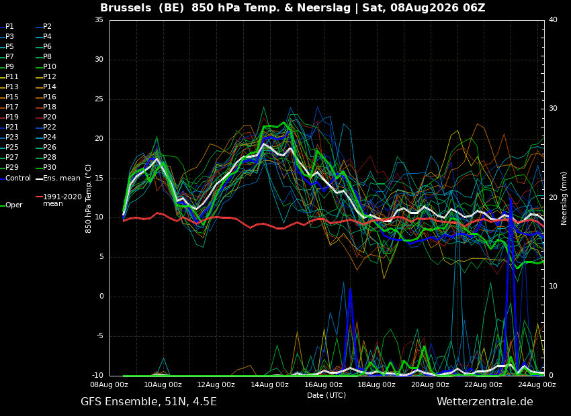The height and width of the screenshot is (416, 571).
Task: Click the chart title Brussels (BE)
Action: pyautogui.click(x=142, y=8)
